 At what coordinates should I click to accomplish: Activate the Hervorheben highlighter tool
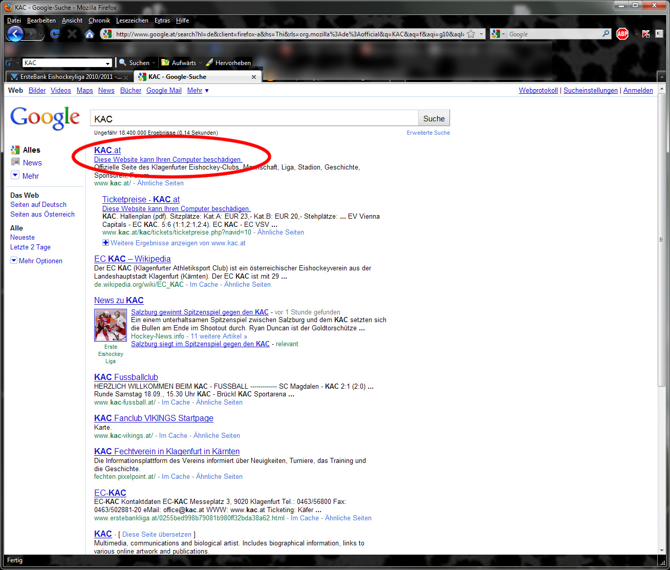(228, 62)
